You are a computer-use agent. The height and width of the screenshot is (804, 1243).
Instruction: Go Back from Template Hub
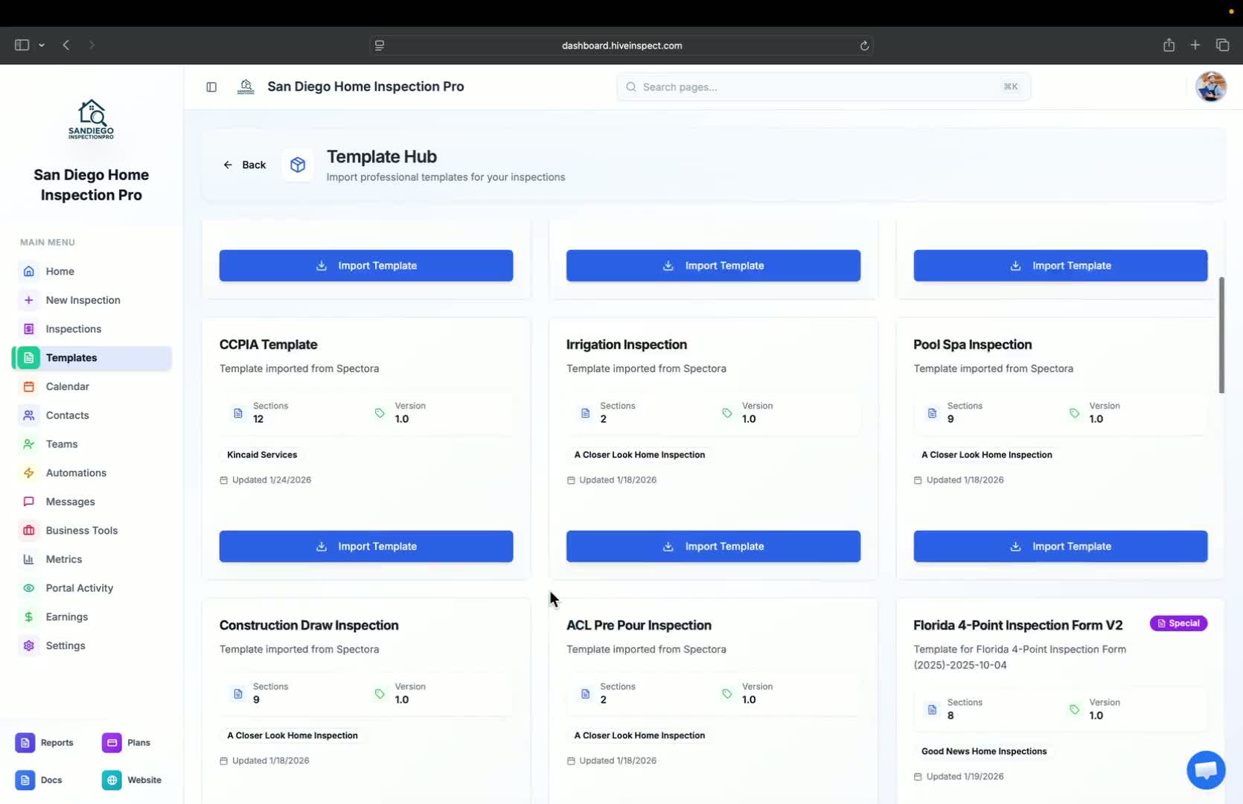(x=244, y=165)
